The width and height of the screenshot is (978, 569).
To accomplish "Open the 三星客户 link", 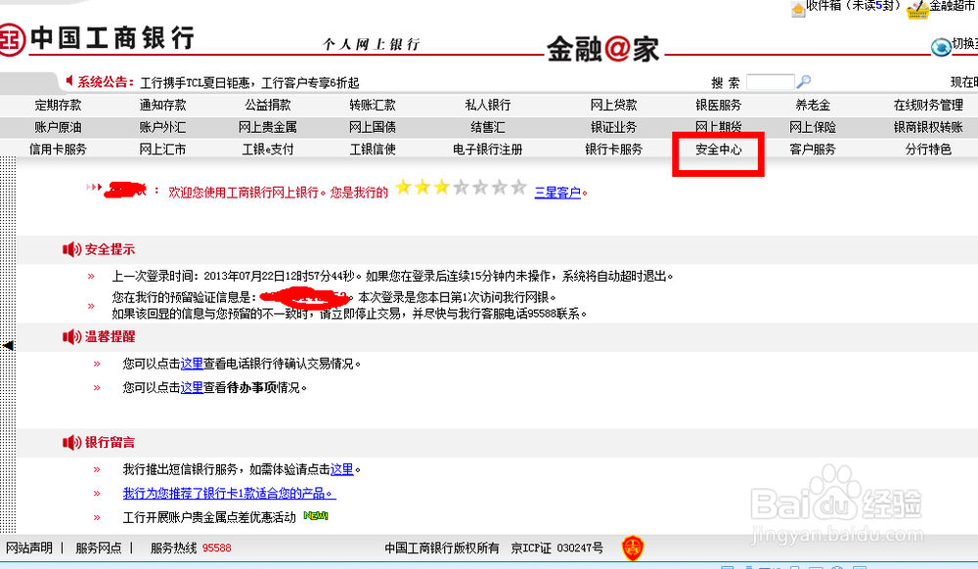I will pyautogui.click(x=557, y=192).
